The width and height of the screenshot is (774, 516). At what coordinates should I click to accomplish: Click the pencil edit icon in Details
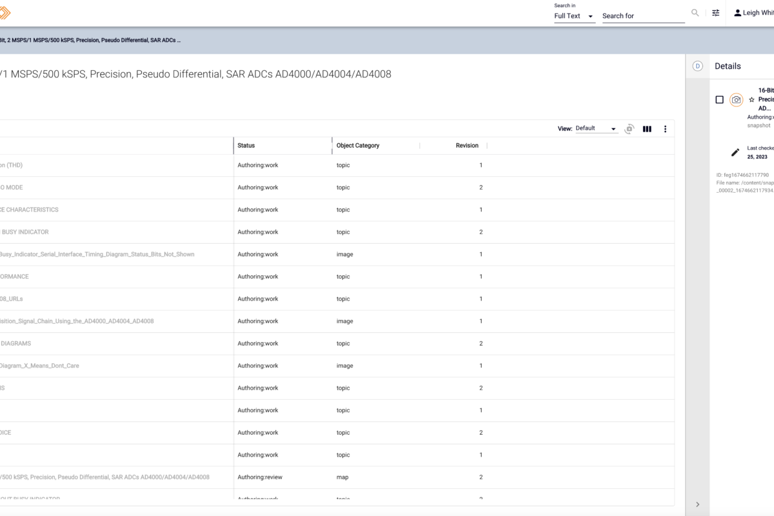coord(735,152)
